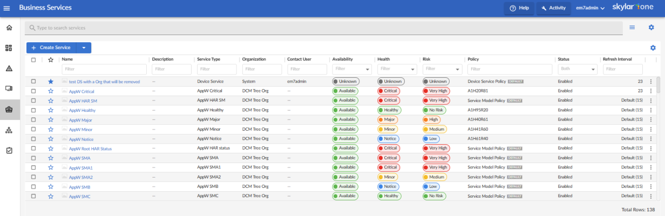This screenshot has width=665, height=216.
Task: Tick the checkbox for AppW SMB
Action: 33,187
